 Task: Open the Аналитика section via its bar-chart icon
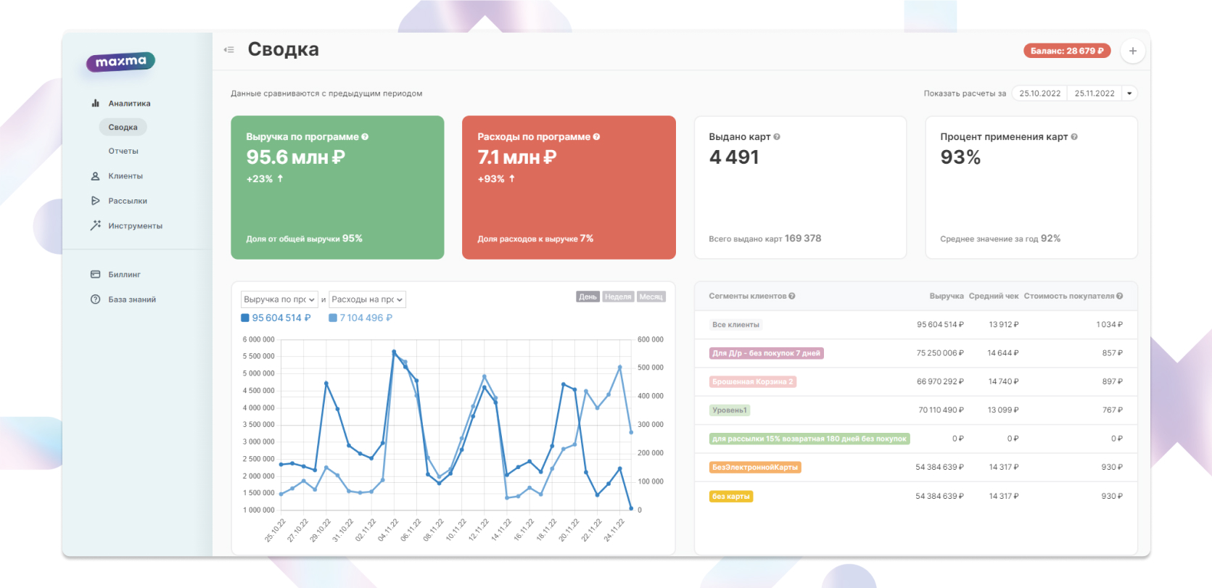point(95,104)
